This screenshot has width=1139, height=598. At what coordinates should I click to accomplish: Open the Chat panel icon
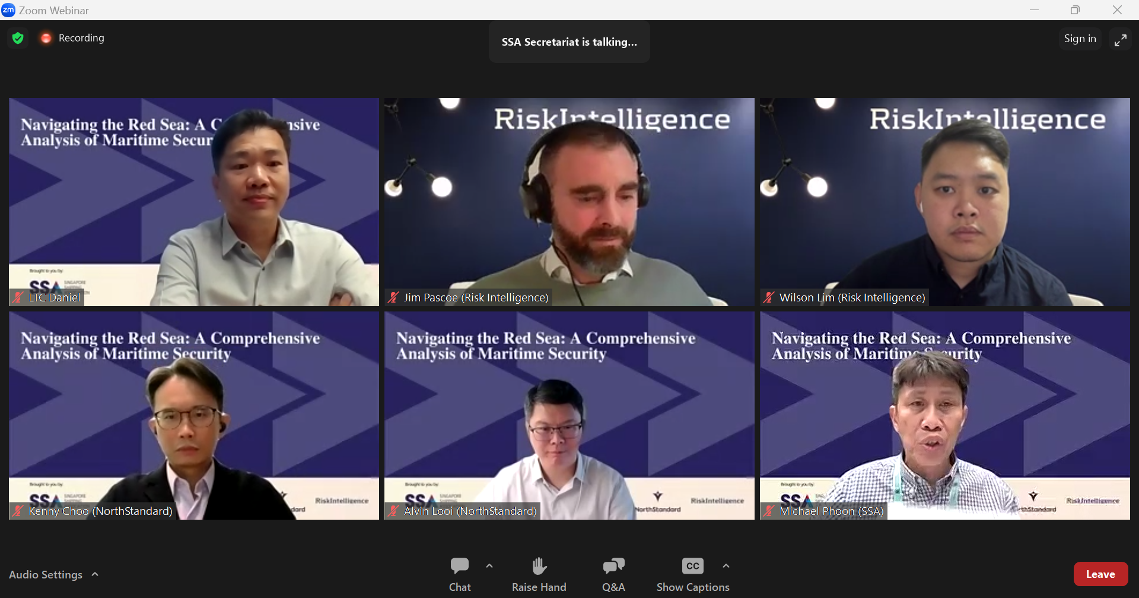[460, 566]
